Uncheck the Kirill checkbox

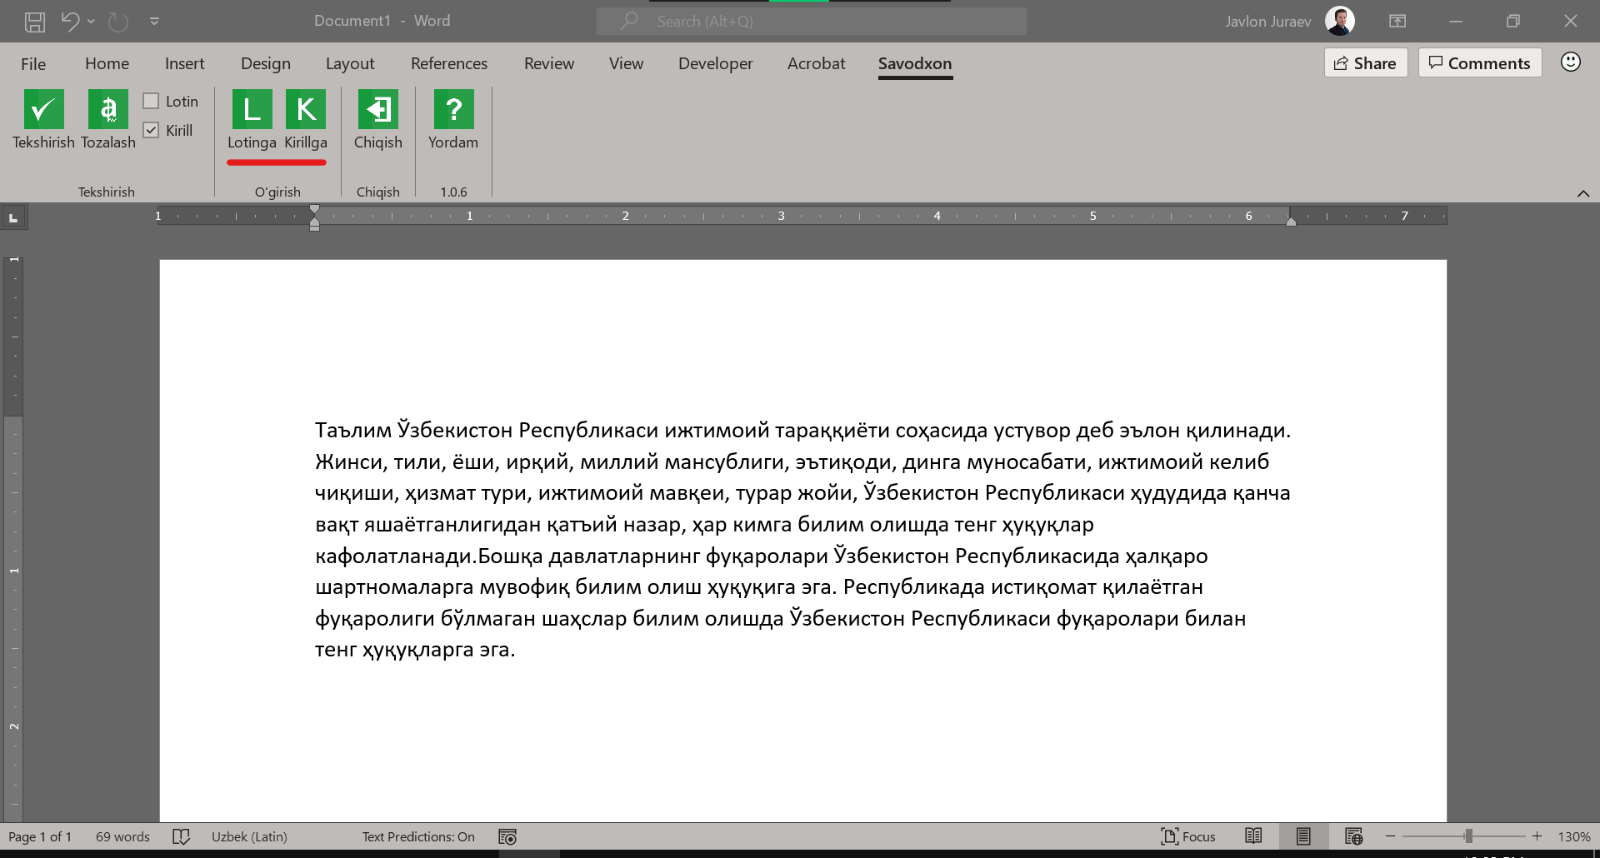[x=151, y=130]
